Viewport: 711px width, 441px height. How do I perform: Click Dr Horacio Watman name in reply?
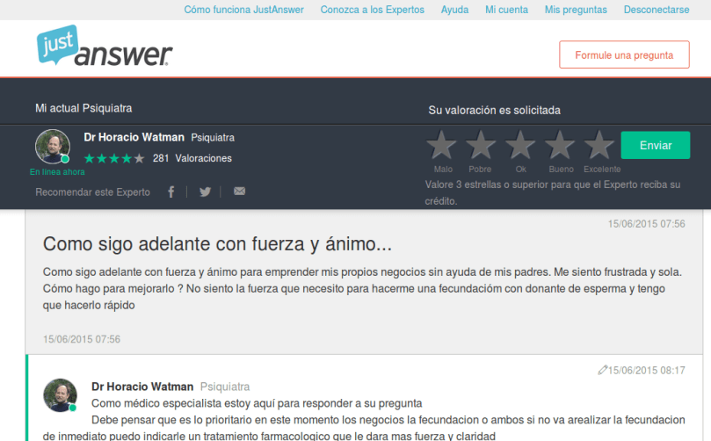142,387
